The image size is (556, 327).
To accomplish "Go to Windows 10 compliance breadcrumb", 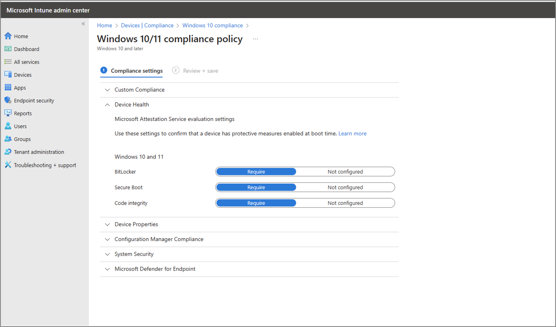I will (212, 25).
